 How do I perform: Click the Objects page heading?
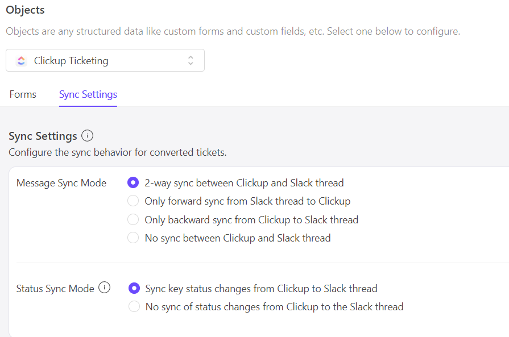click(x=25, y=10)
